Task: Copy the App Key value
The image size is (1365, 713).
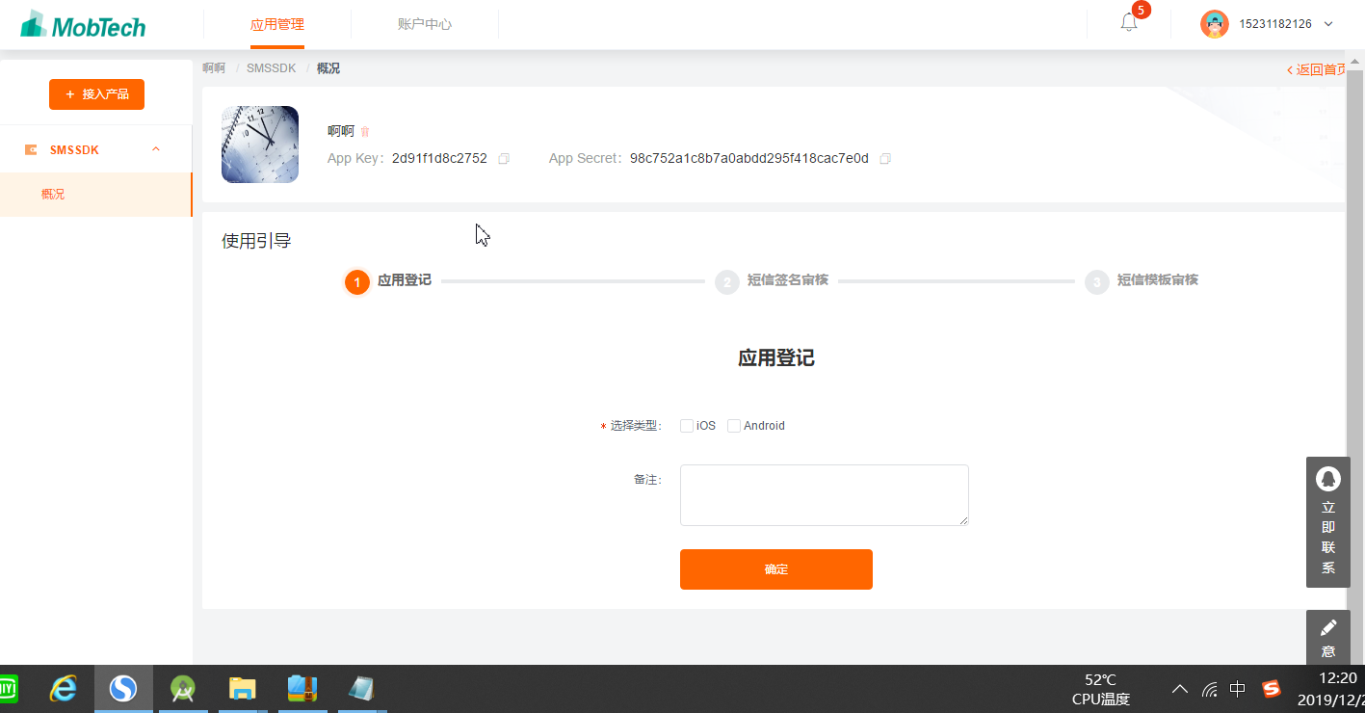Action: pos(503,158)
